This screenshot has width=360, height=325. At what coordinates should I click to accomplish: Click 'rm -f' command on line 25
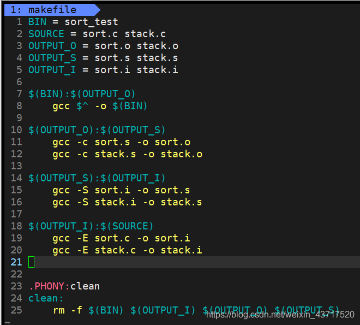tap(68, 310)
